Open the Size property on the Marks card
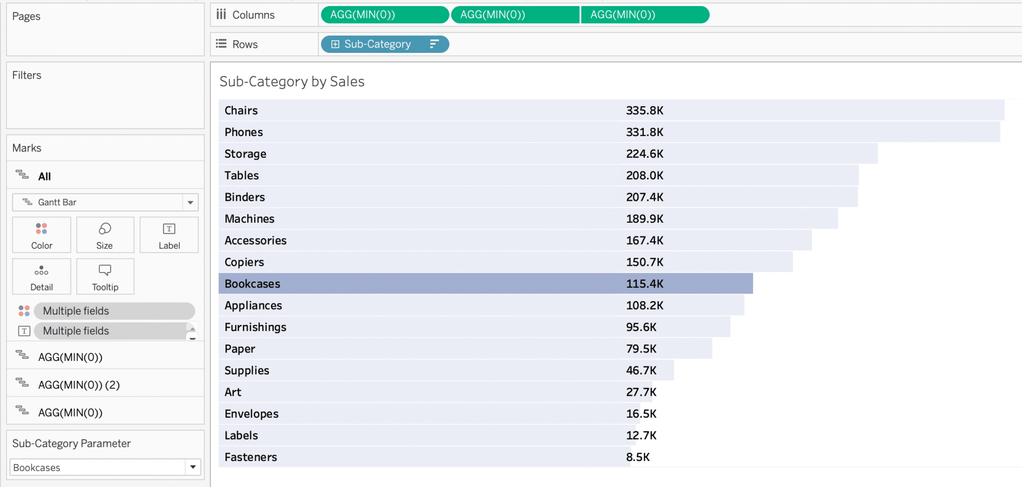This screenshot has height=487, width=1022. 105,235
